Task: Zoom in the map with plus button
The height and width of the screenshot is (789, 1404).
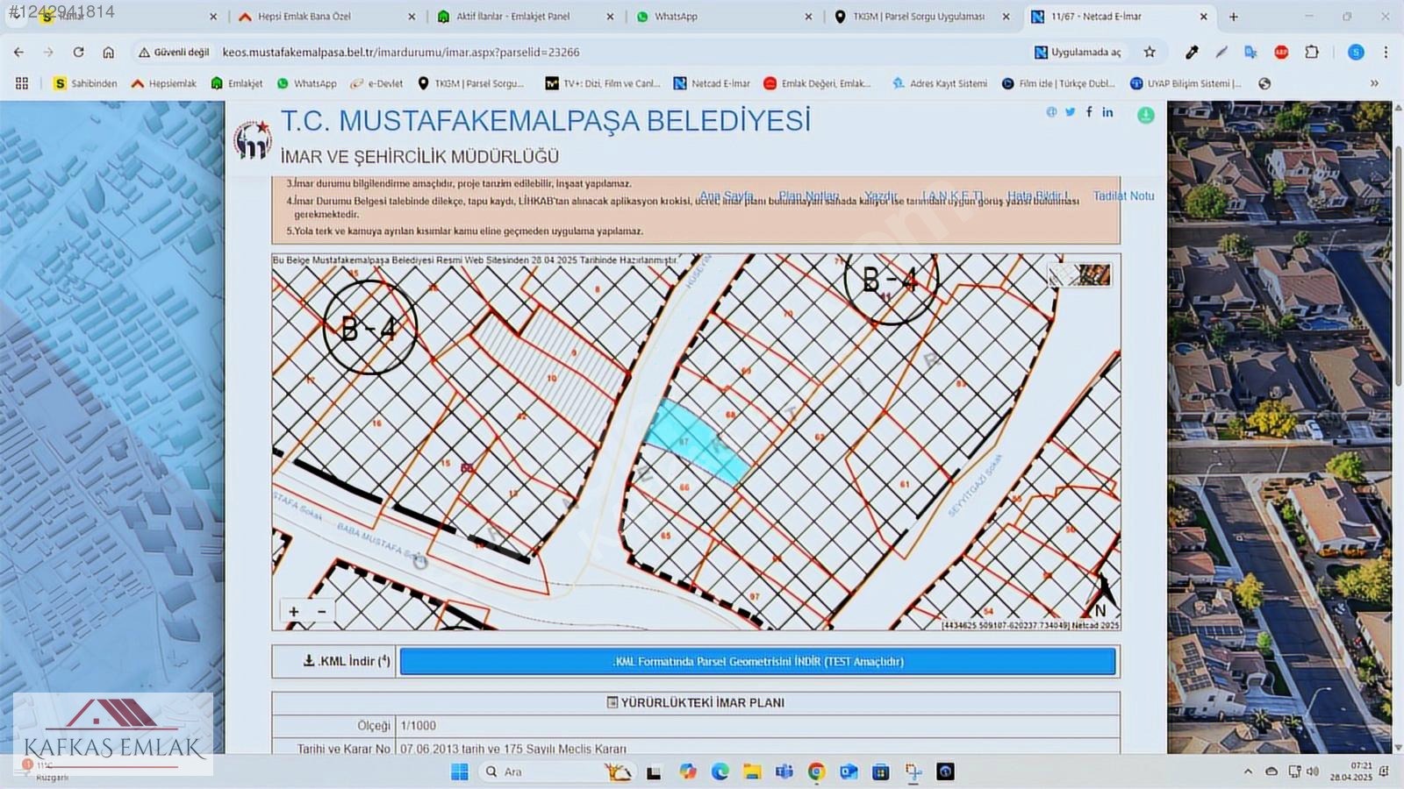Action: [x=294, y=612]
